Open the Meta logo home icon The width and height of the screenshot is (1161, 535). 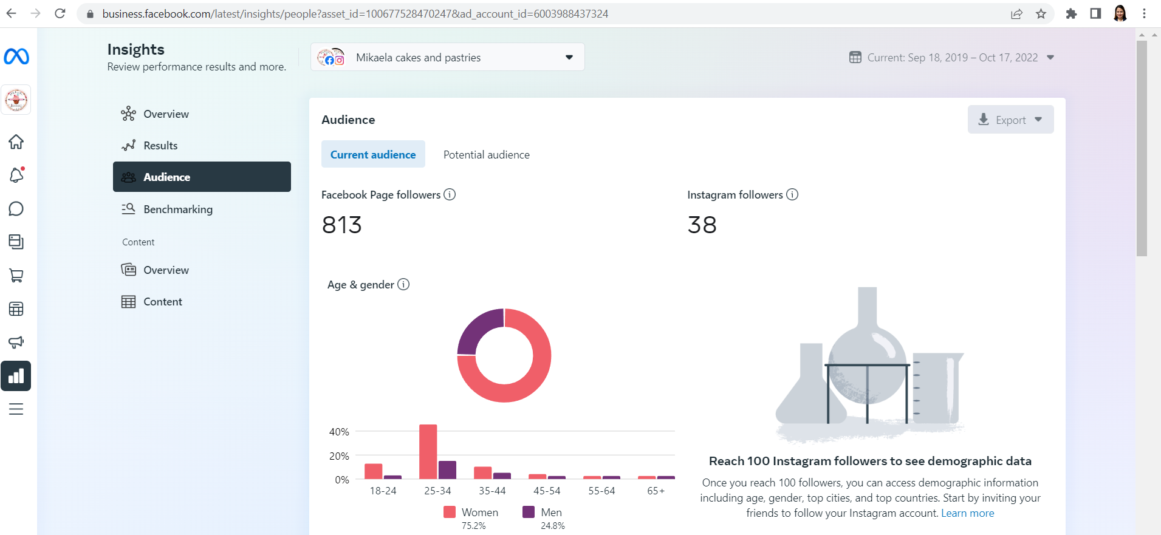click(x=16, y=56)
